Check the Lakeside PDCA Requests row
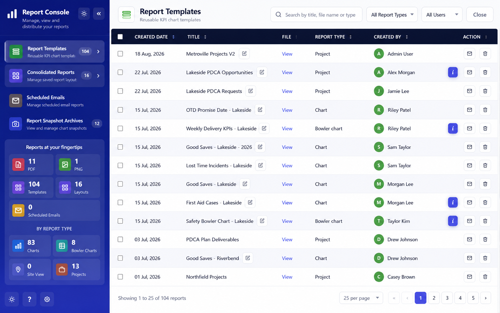500x313 pixels. coord(120,91)
